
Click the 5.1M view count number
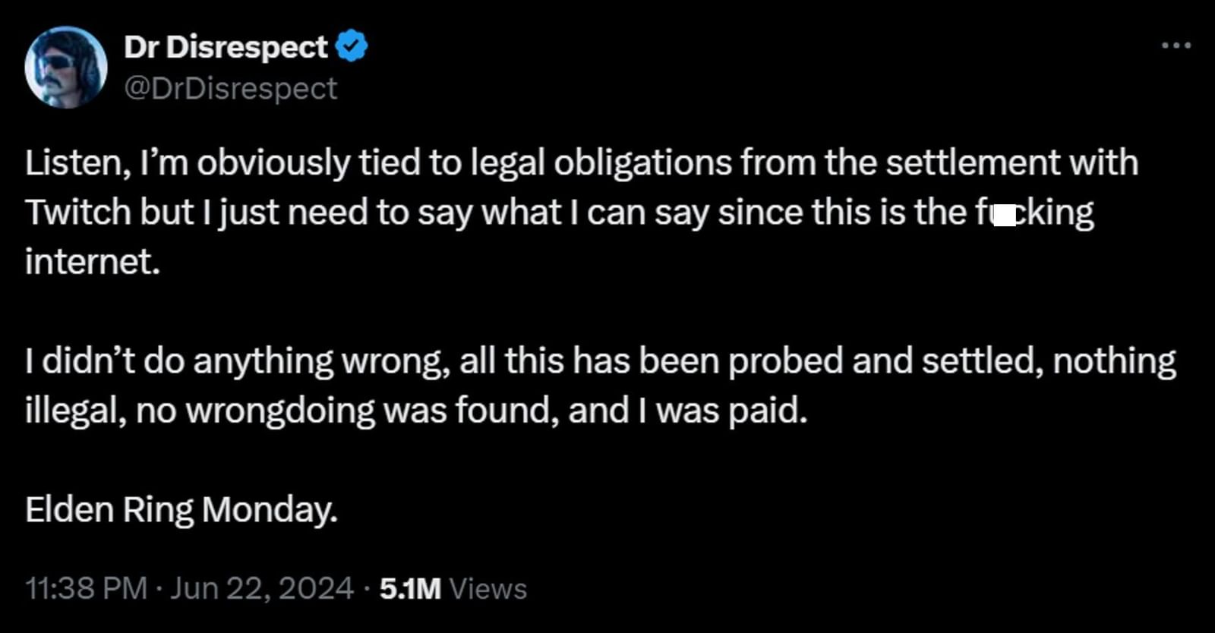tap(410, 589)
